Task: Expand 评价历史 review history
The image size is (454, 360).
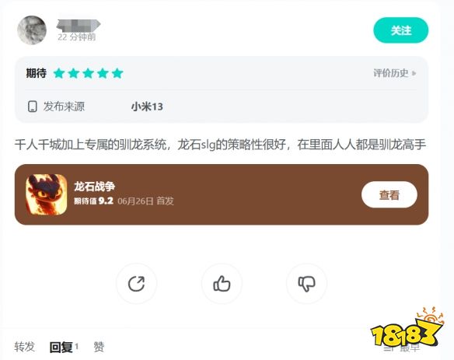Action: coord(394,73)
